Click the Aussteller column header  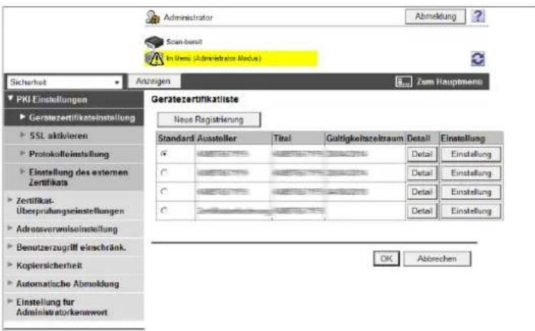pyautogui.click(x=234, y=138)
